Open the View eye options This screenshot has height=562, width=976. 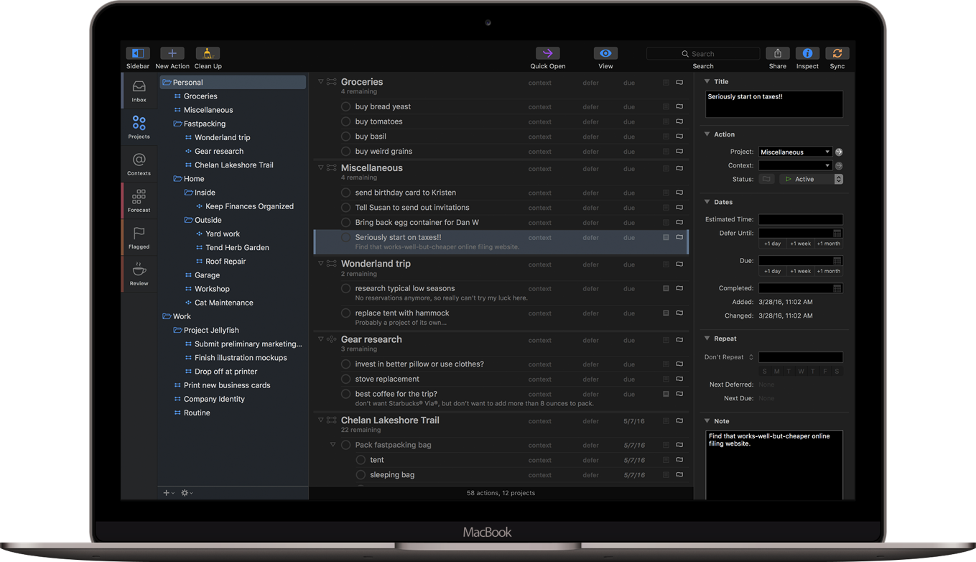click(x=605, y=53)
